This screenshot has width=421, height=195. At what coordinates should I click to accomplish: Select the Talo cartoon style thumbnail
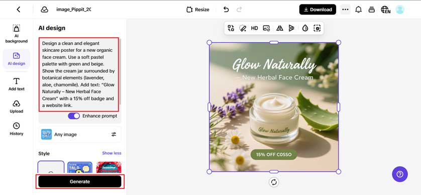click(x=80, y=167)
